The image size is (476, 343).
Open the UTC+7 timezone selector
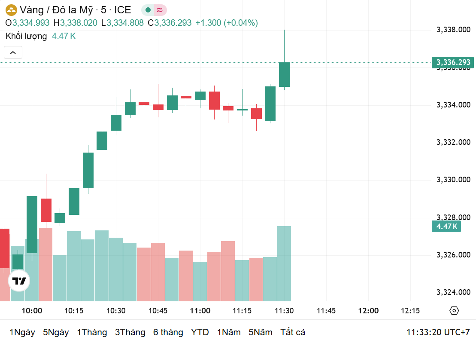click(x=438, y=332)
